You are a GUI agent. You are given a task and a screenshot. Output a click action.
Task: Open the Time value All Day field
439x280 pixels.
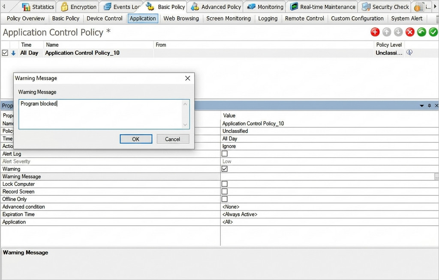pos(330,139)
